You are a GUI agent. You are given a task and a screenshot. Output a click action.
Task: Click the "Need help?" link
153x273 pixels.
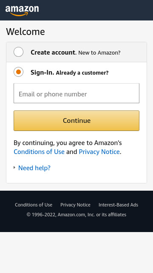pos(34,168)
